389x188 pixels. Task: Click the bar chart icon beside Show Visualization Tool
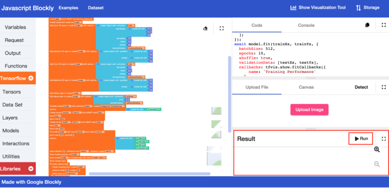point(294,8)
